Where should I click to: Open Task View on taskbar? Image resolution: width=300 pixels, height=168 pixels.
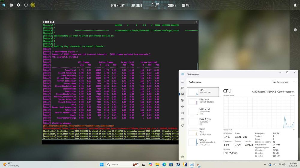coord(143,165)
